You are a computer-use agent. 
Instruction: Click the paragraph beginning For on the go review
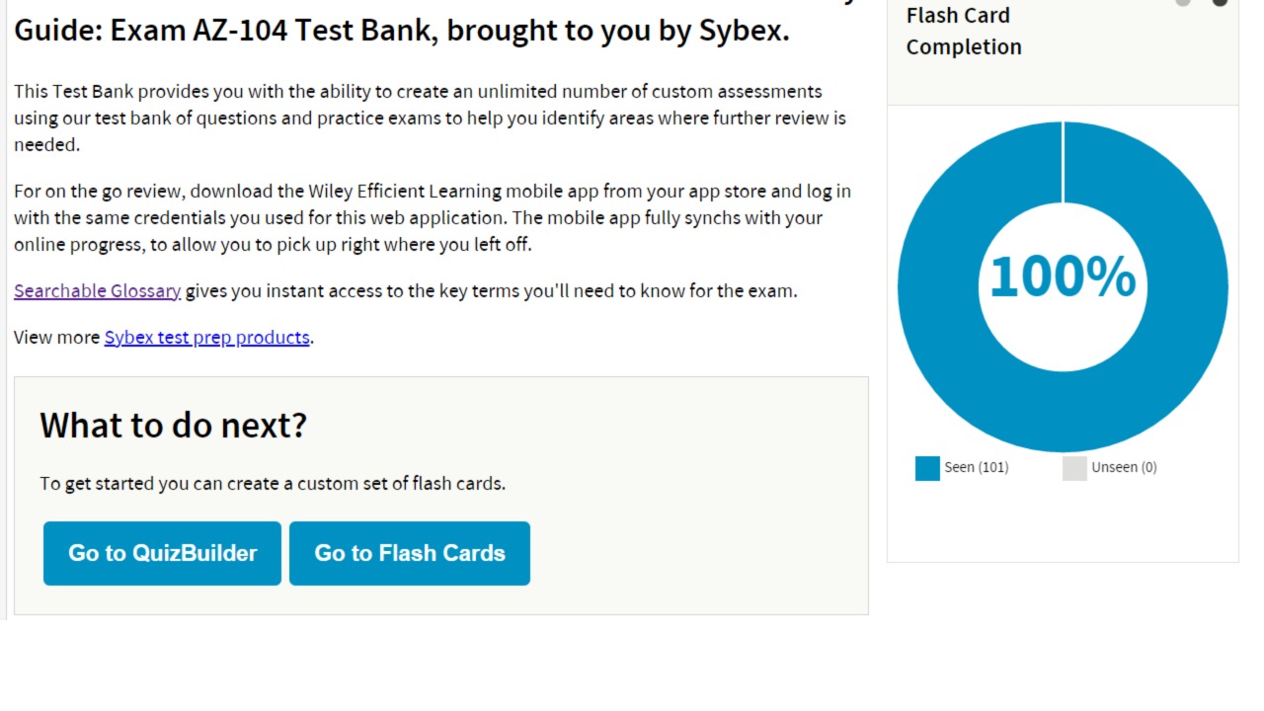point(432,217)
